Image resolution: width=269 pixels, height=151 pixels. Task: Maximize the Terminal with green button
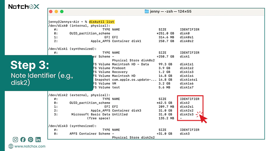click(62, 11)
